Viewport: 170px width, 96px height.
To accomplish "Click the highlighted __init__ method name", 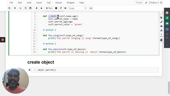I will click(x=53, y=16).
